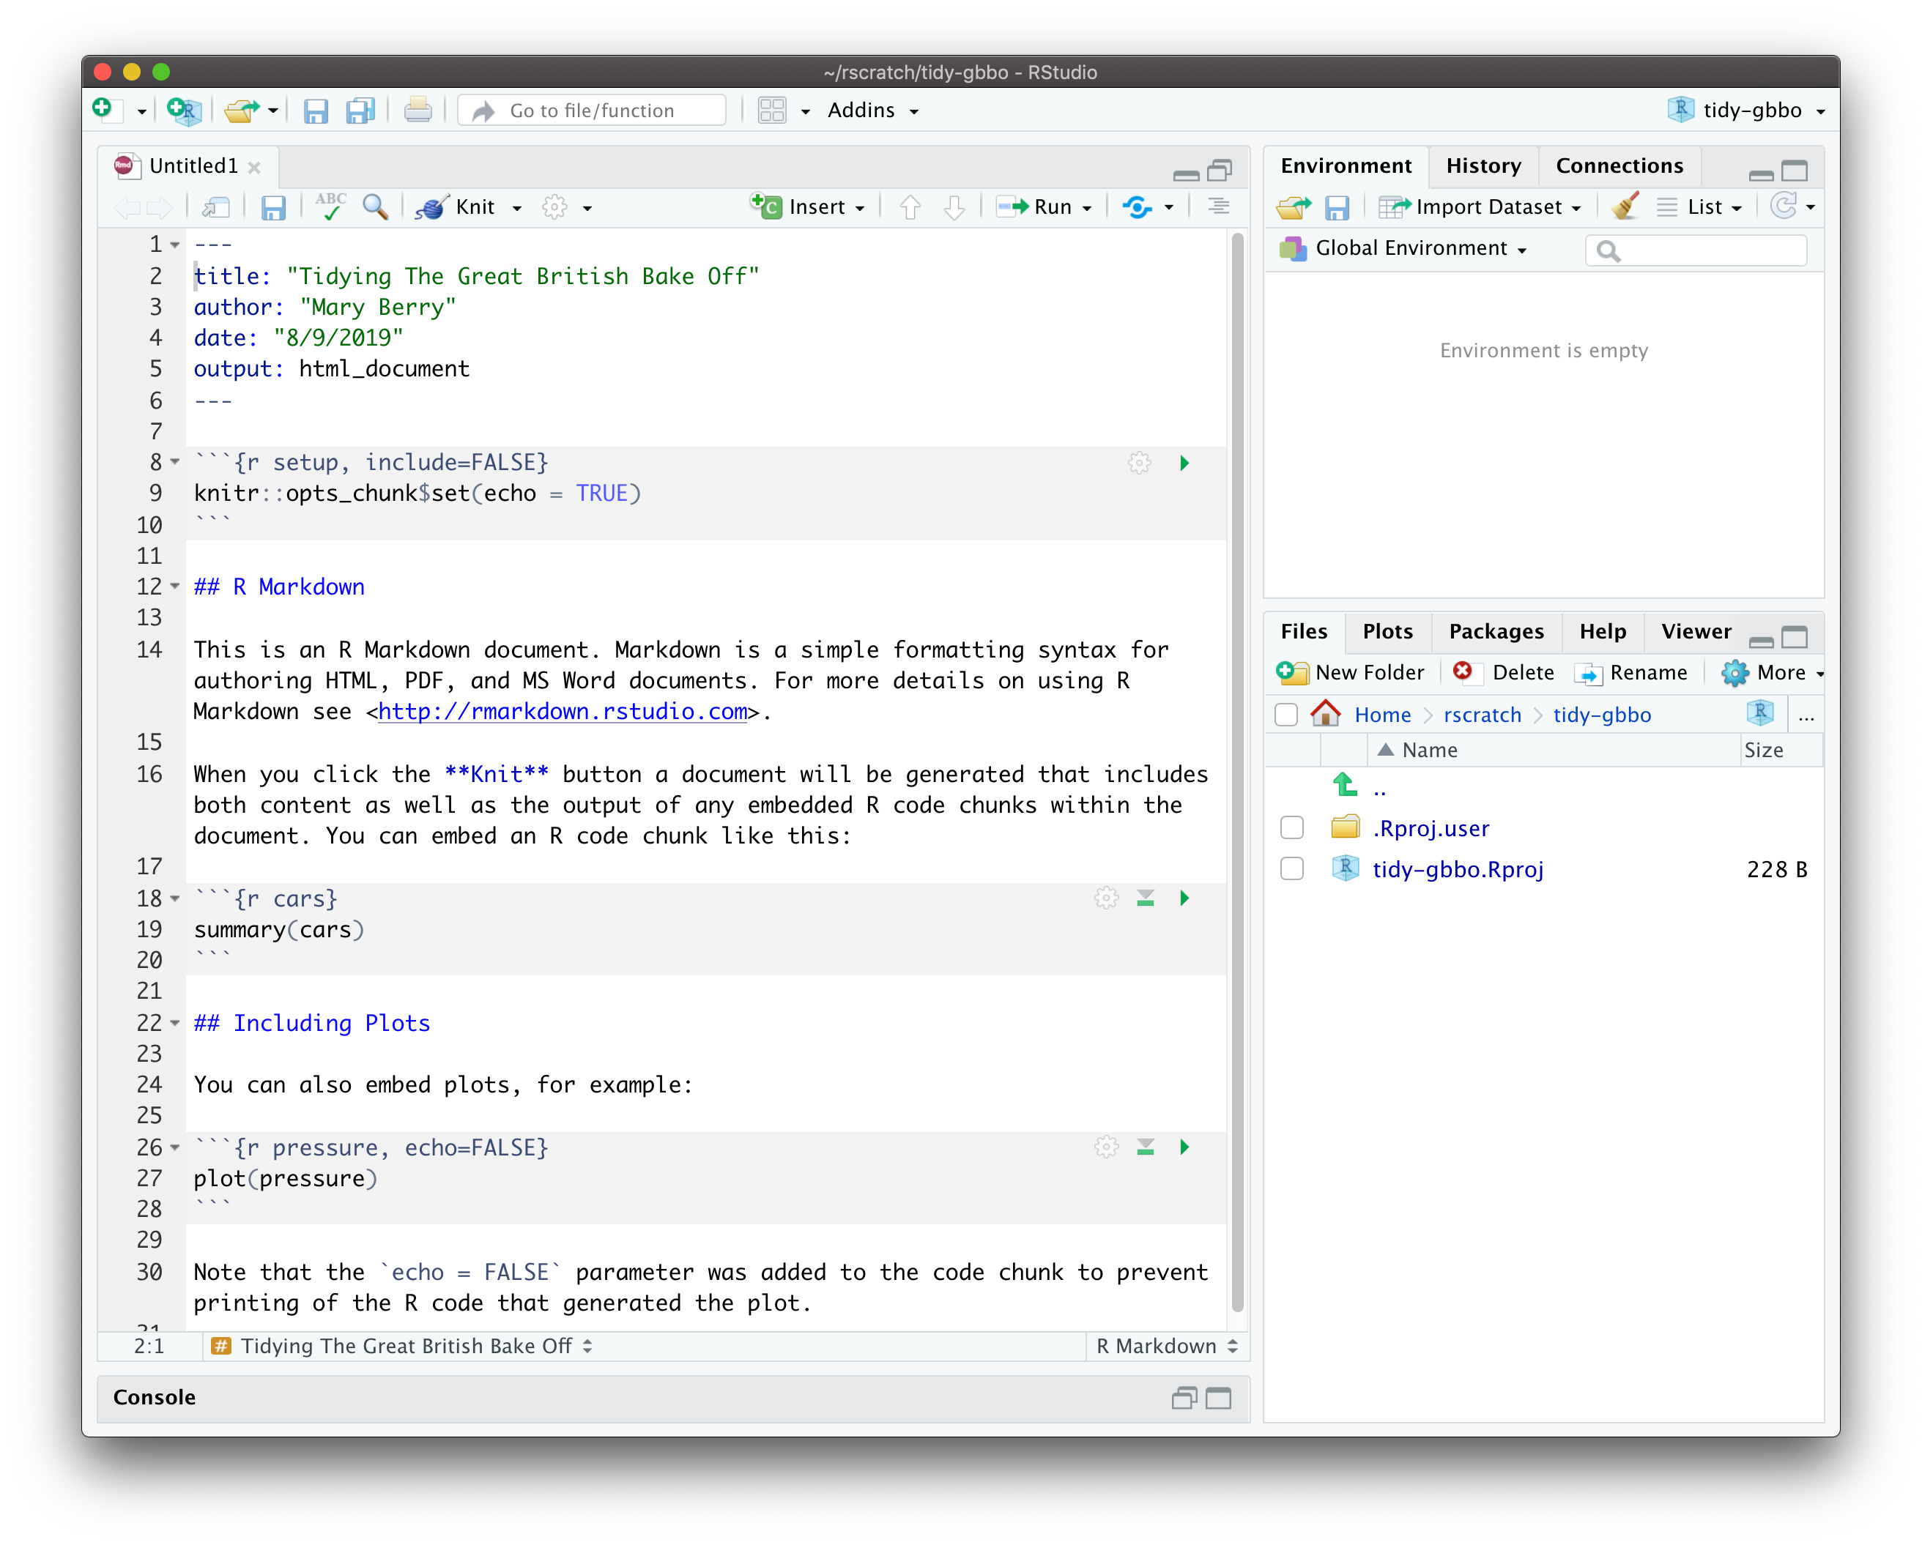Open the Knit options dropdown arrow
The height and width of the screenshot is (1545, 1922).
pyautogui.click(x=517, y=209)
